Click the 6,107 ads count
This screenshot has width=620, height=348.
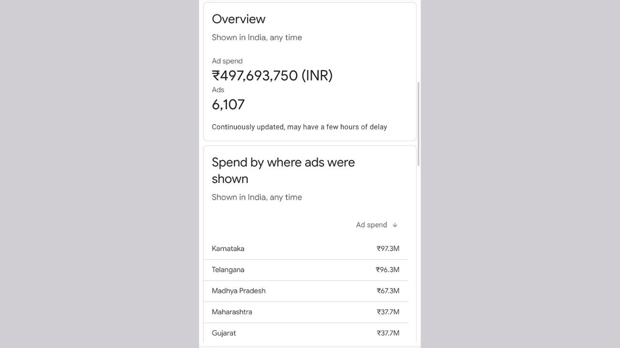228,104
